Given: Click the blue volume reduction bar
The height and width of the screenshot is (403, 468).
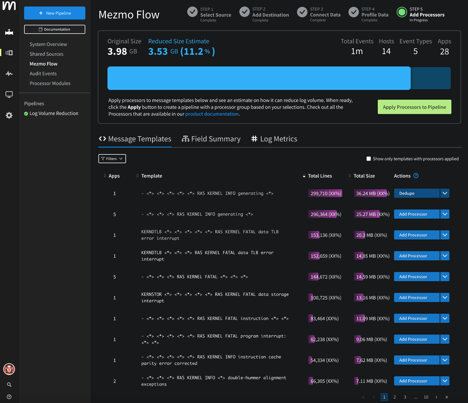Looking at the screenshot, I should 259,78.
